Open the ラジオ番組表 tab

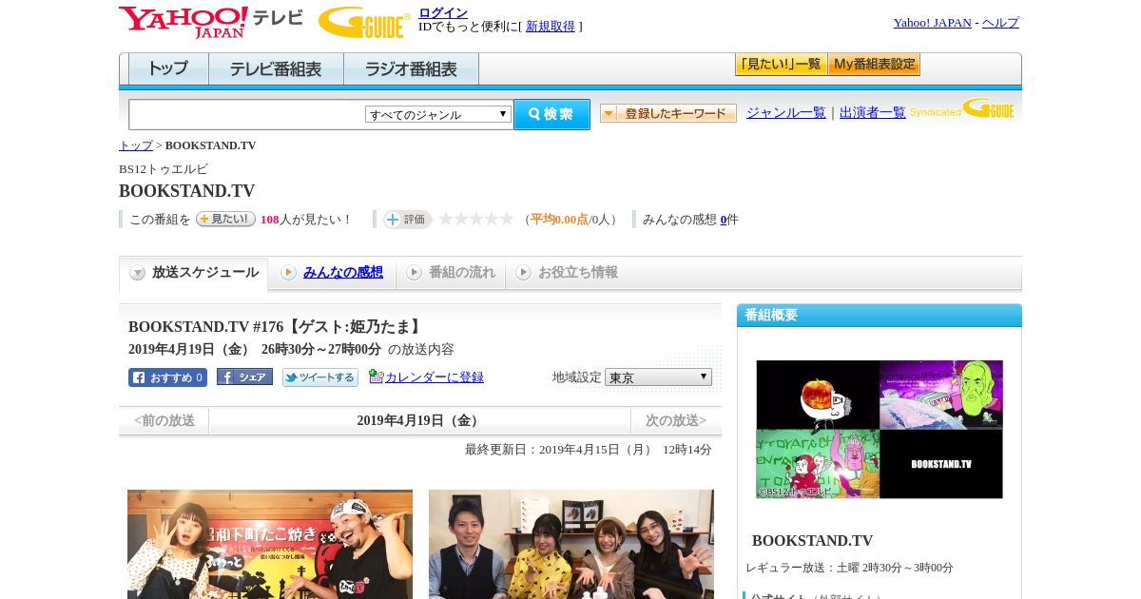[x=411, y=69]
